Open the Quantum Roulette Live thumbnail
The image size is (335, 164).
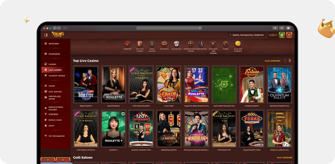click(x=279, y=85)
